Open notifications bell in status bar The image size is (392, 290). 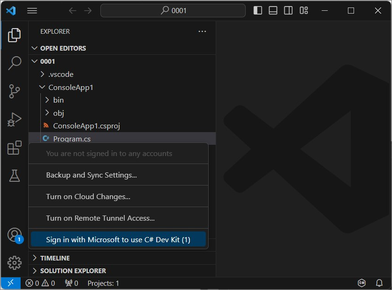click(x=379, y=283)
